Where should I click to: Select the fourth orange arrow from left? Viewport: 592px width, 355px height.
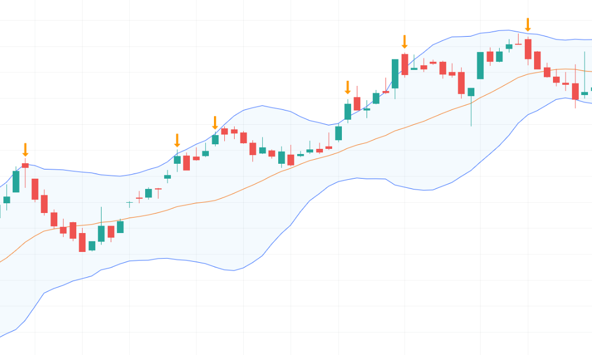point(348,88)
